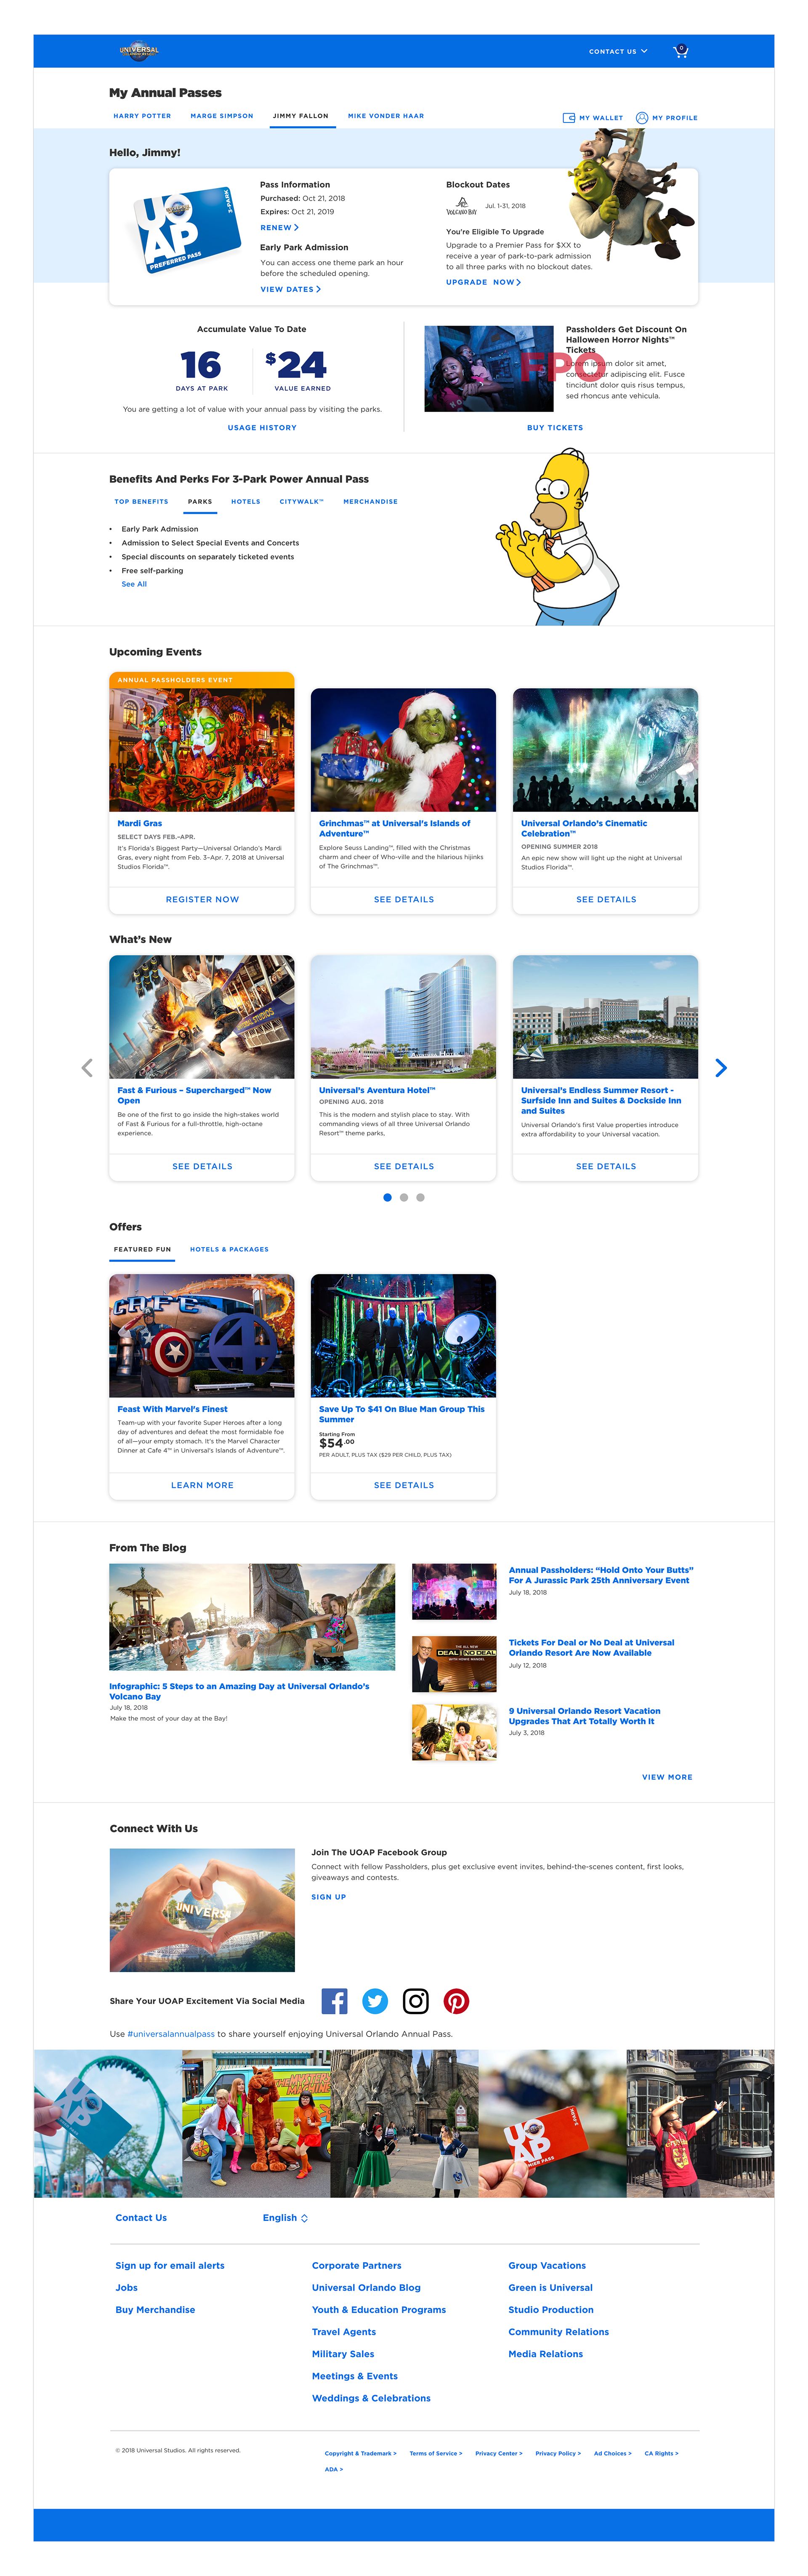Click Sign up for email alerts
This screenshot has width=808, height=2576.
(x=170, y=2266)
